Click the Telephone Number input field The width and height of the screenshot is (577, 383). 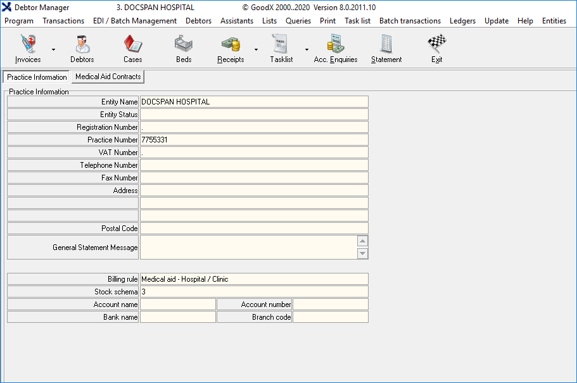254,165
